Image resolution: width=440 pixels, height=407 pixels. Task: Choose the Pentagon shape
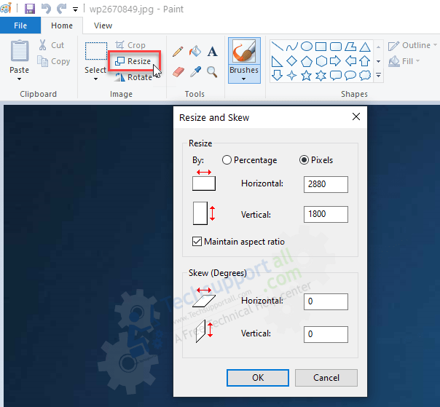(x=307, y=61)
